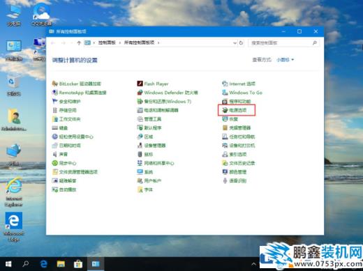
Task: Open 网络和共享中心 Network and Sharing Center
Action: (x=156, y=163)
